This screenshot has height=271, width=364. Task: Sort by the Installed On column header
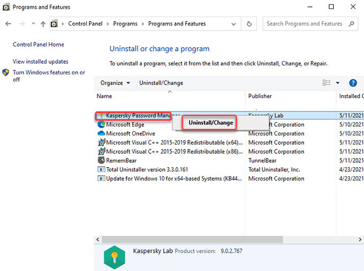(351, 96)
